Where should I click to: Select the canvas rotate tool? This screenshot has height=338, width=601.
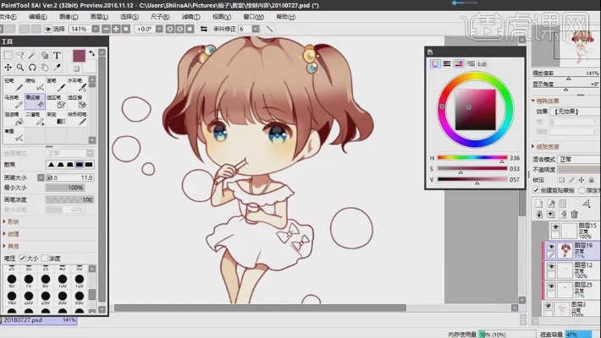tap(32, 68)
